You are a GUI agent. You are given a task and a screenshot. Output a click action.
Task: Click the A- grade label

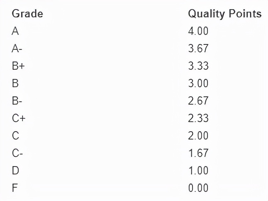click(x=17, y=49)
